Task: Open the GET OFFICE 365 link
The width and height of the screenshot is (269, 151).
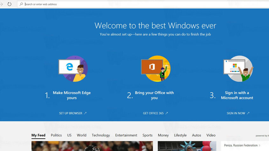Action: point(155,113)
